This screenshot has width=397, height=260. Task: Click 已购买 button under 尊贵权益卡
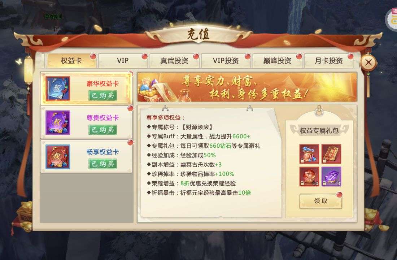pos(102,130)
